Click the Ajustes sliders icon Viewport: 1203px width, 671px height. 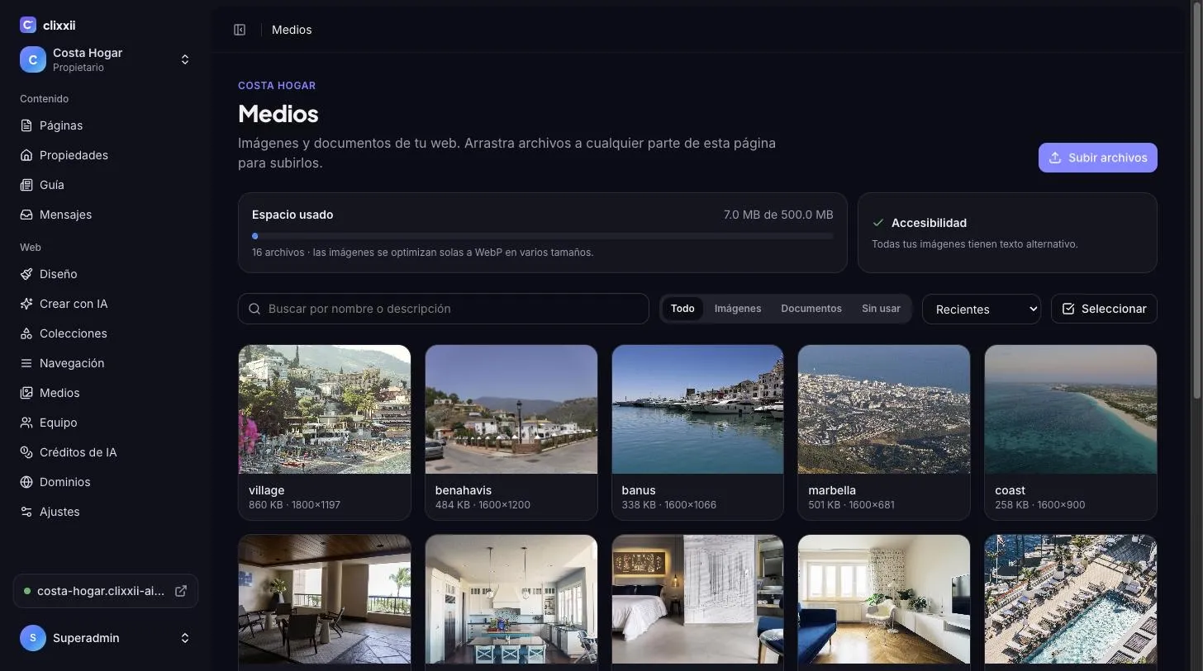[x=26, y=512]
